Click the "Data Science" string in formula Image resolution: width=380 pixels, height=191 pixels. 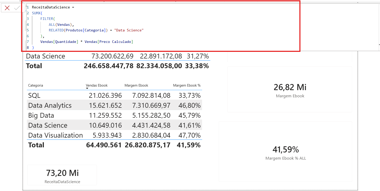129,30
